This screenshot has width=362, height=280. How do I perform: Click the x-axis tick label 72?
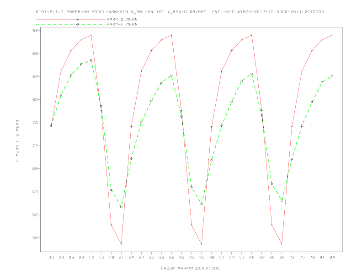tap(292, 257)
